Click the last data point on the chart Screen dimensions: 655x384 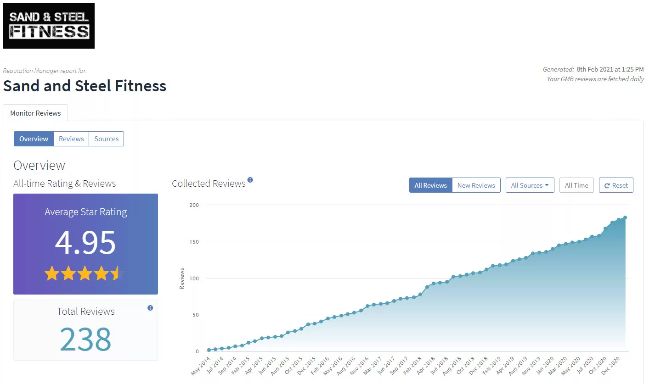point(625,217)
